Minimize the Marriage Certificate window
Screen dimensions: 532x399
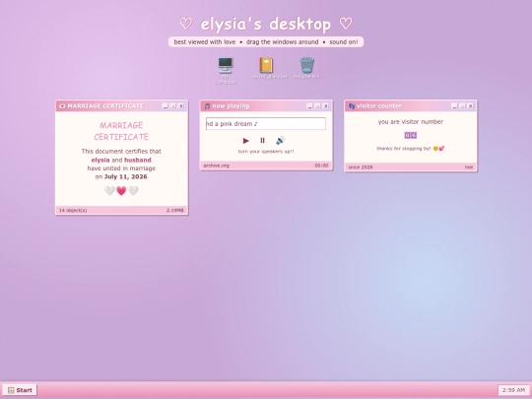166,105
